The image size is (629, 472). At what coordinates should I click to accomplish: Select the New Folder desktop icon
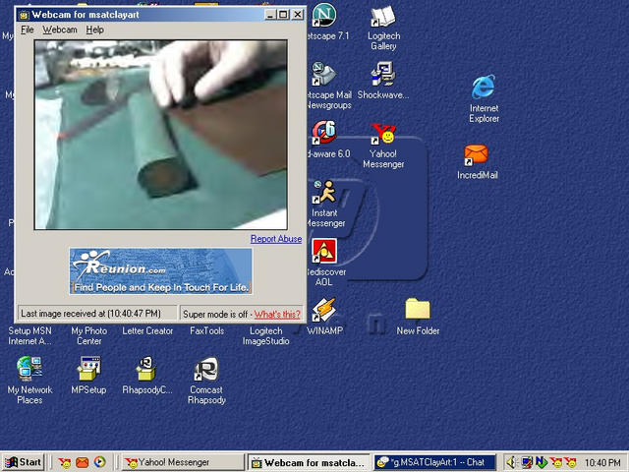[x=417, y=309]
